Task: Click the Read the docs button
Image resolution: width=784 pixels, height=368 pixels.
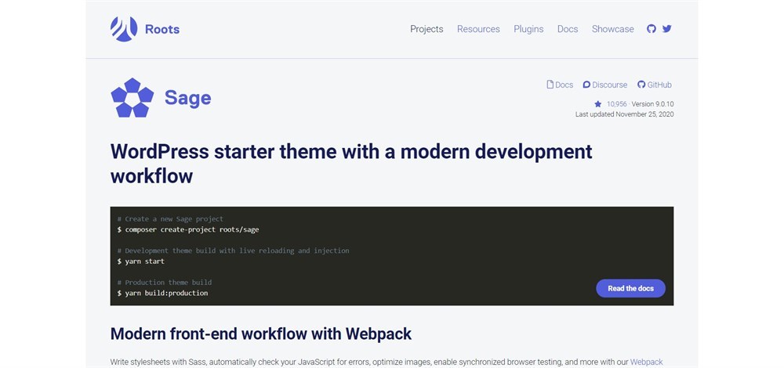Action: [x=630, y=288]
